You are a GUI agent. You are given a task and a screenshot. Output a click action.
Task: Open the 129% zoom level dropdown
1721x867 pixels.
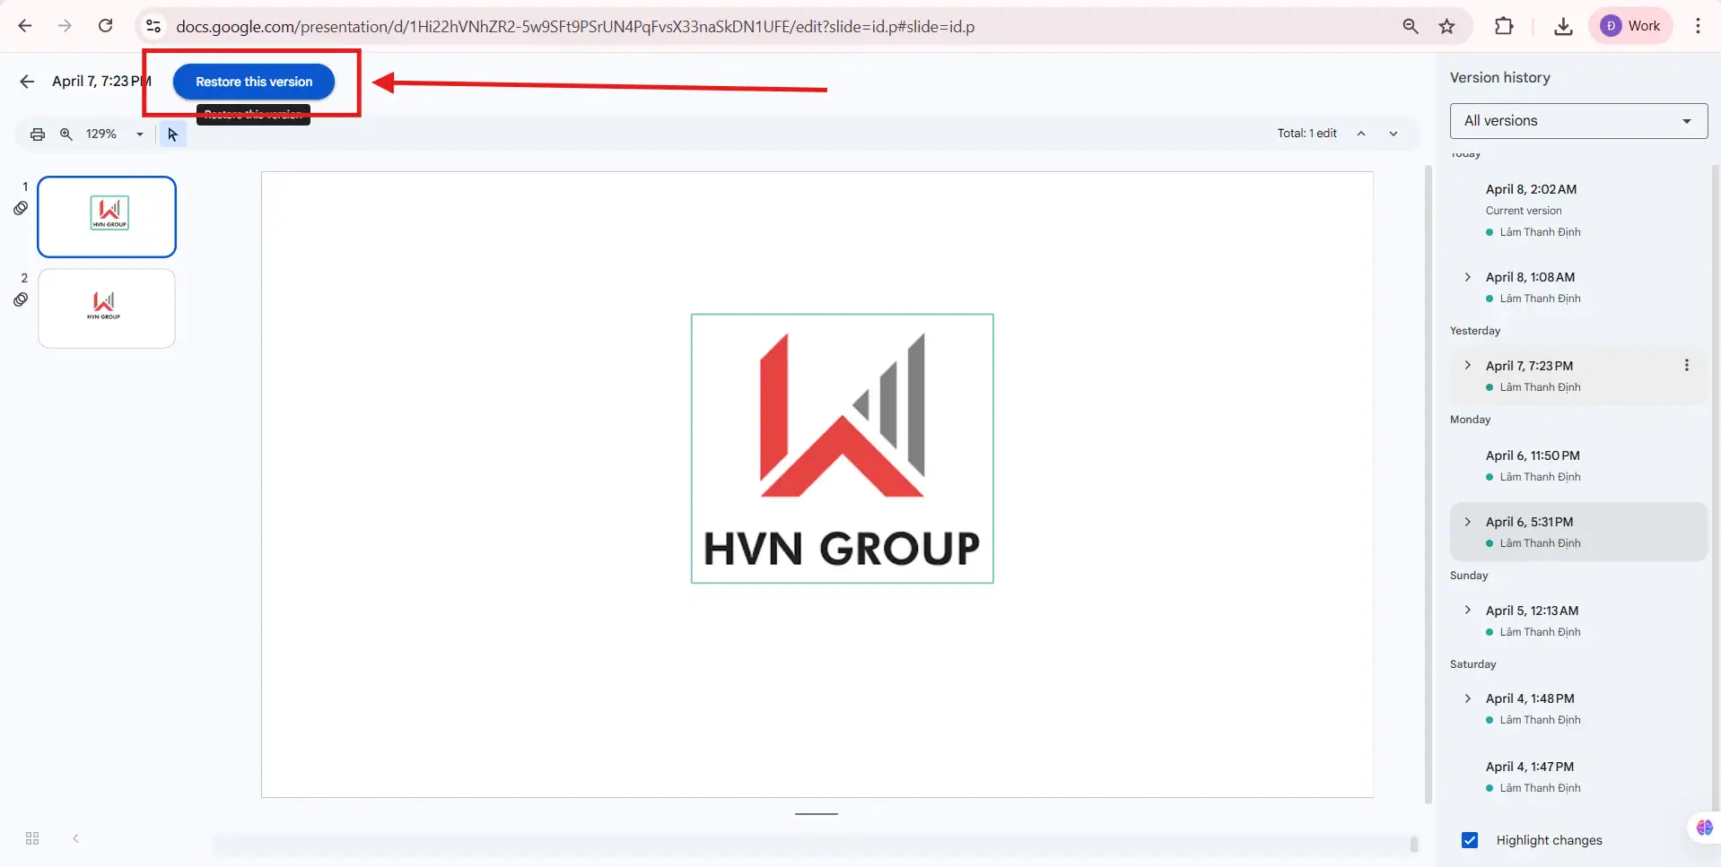[x=115, y=134]
